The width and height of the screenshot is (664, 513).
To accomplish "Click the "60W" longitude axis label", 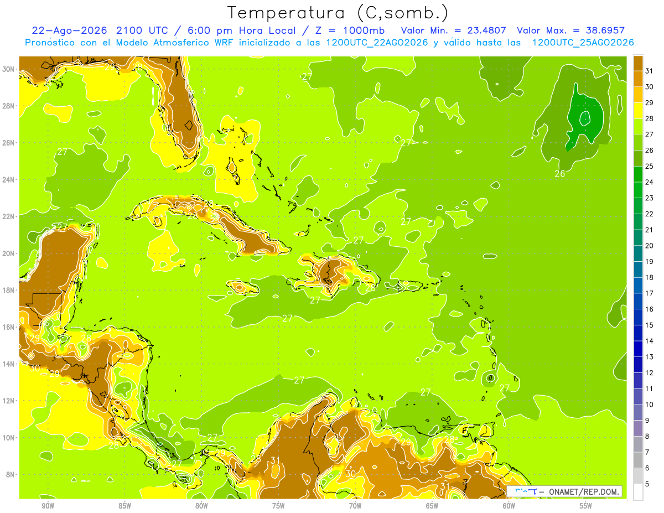I will pos(509,506).
